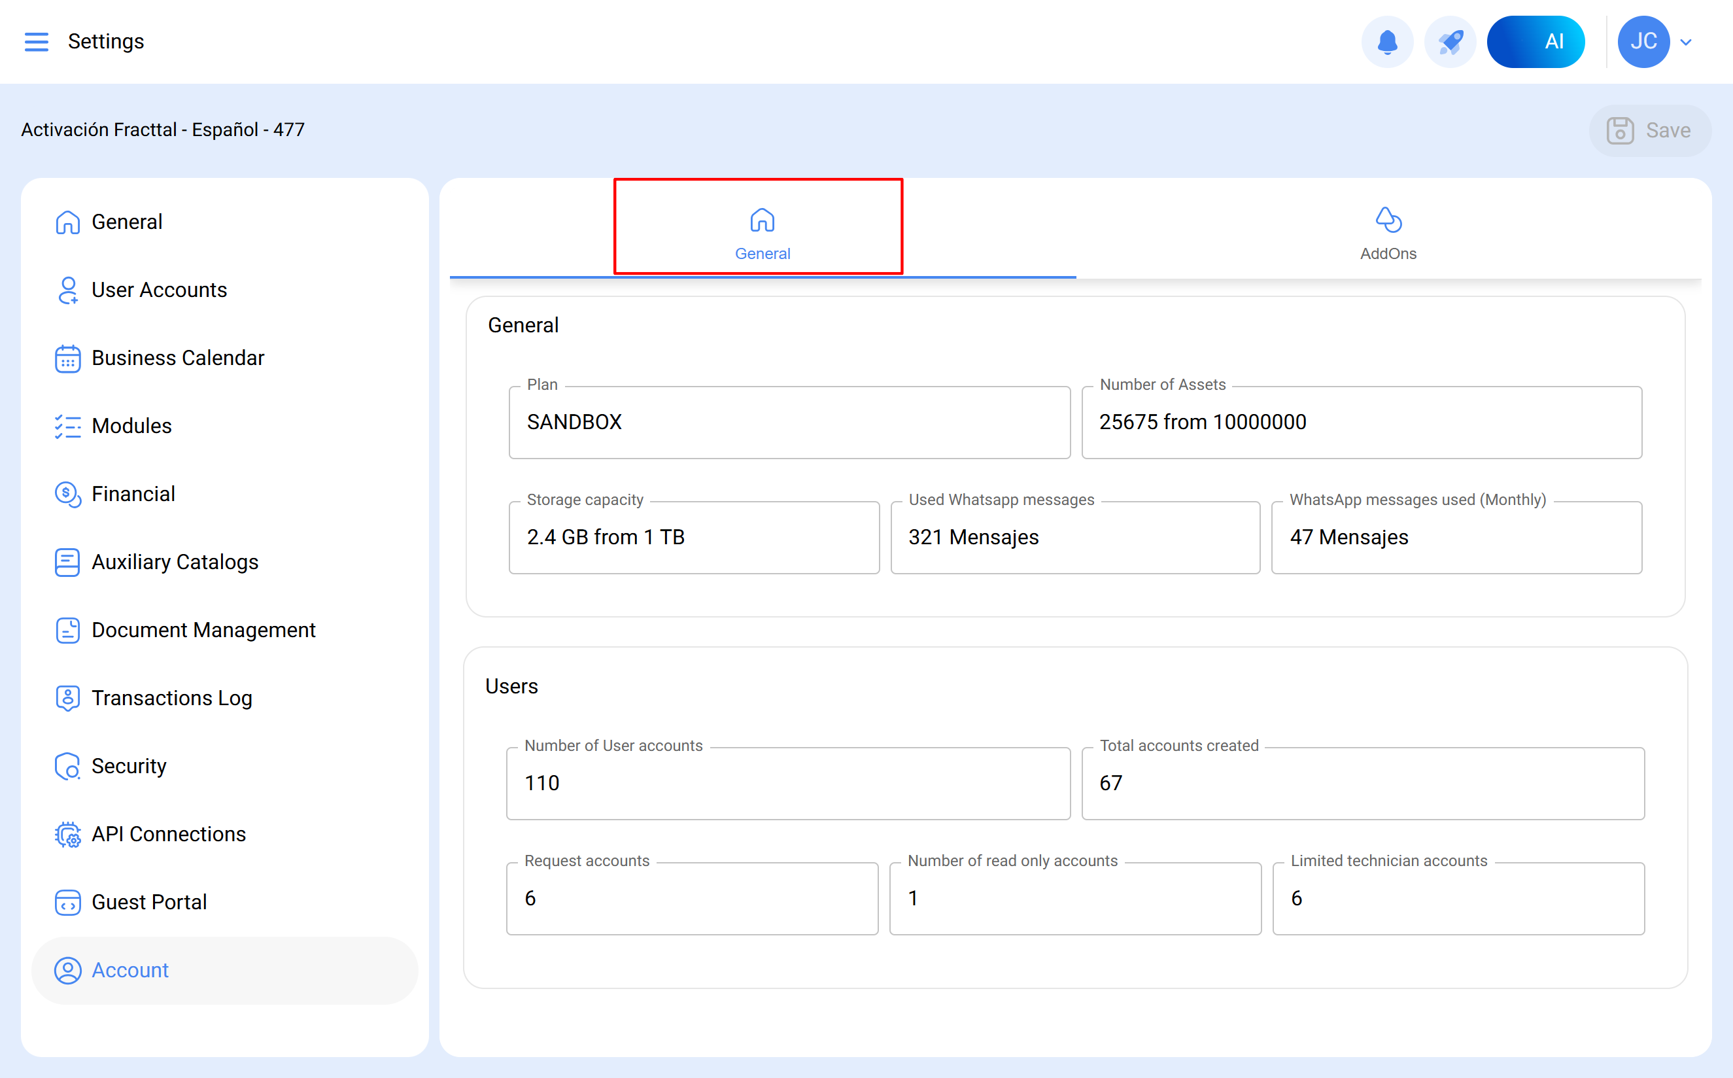Viewport: 1733px width, 1078px height.
Task: Open Transactions Log settings
Action: pyautogui.click(x=172, y=699)
